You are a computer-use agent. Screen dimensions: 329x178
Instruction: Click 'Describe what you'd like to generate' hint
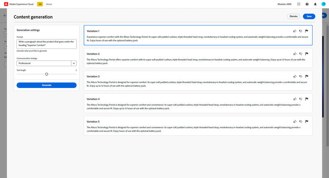coord(32,51)
